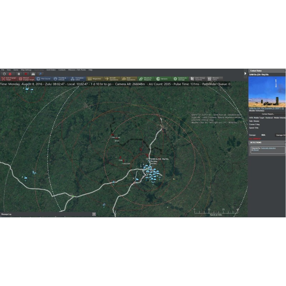This screenshot has width=286, height=286.
Task: Click the Contact Report button
Action: coord(267,114)
